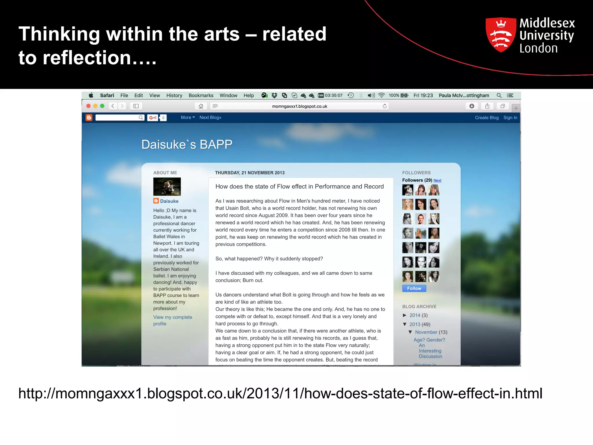The width and height of the screenshot is (593, 445).
Task: Click the Fri 19:23 menu bar clock
Action: [x=423, y=95]
